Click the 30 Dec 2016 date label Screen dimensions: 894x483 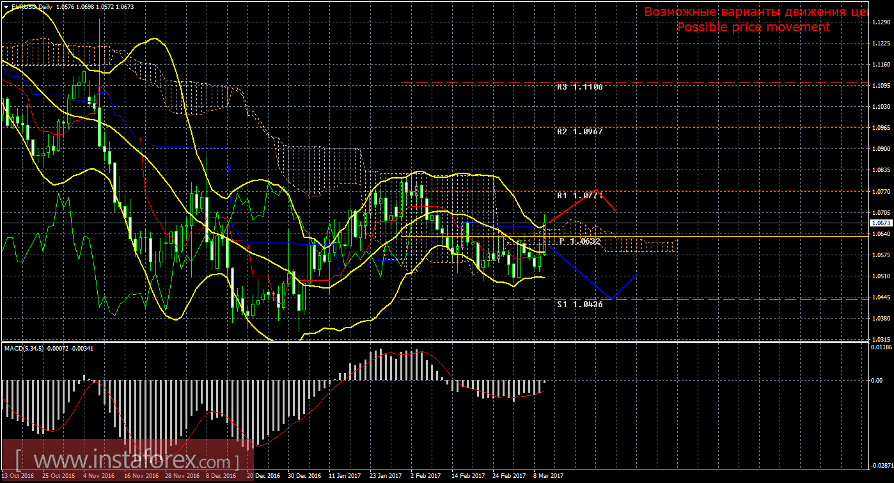[x=304, y=477]
